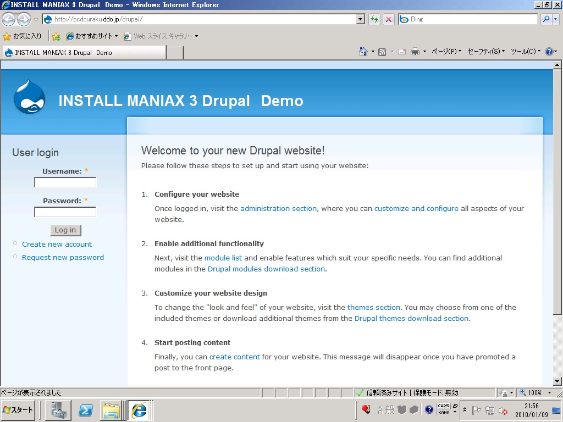Viewport: 563px width, 422px height.
Task: Select the INSTALL MANIAX 3 Drupal Demo tab
Action: click(82, 51)
